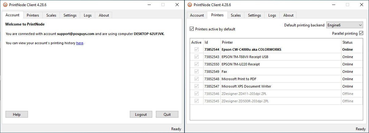Open Settings tab in right window

[254, 15]
